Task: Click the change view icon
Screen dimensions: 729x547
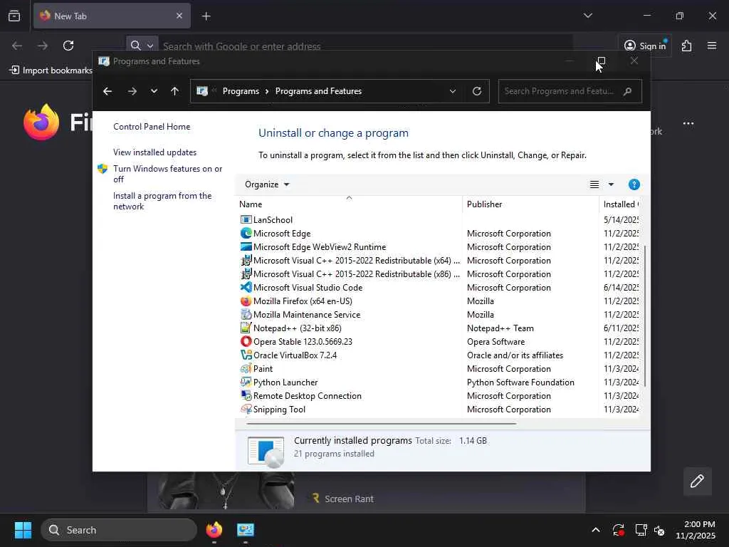Action: pos(594,184)
